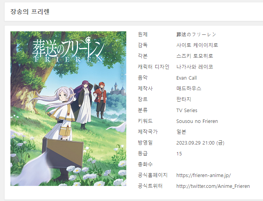263x201 pixels.
Task: Click the studio name 매드하우스
Action: coord(189,89)
